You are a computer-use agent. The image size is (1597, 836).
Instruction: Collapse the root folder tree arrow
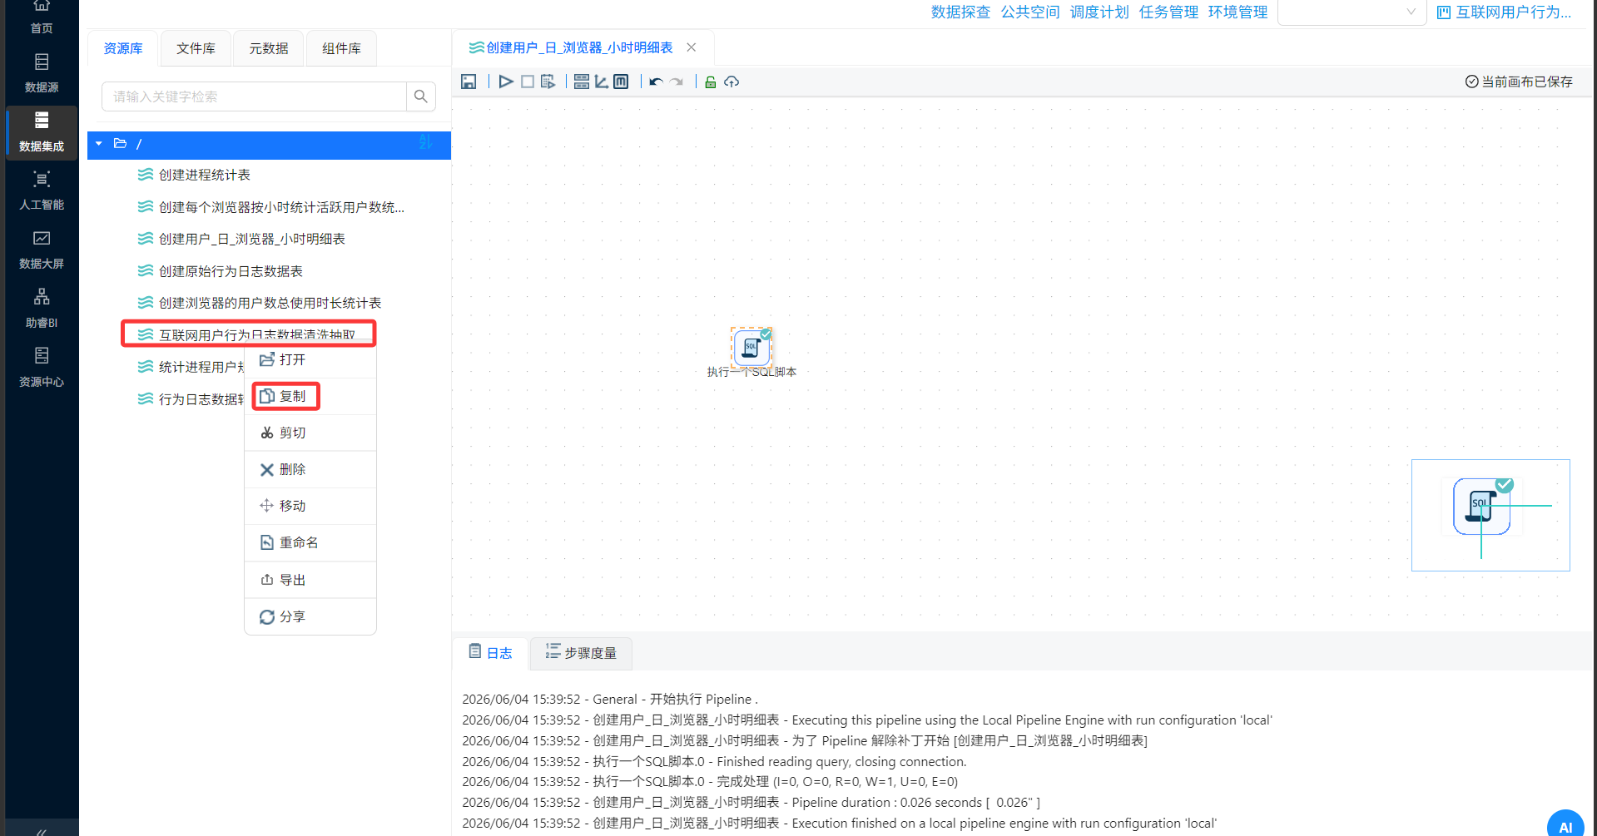99,143
